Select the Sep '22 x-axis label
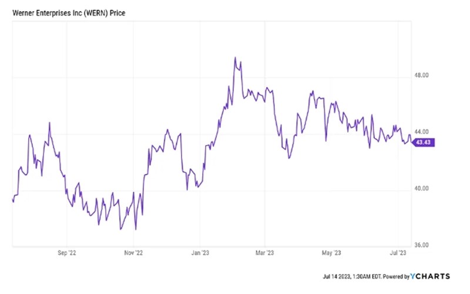The image size is (470, 294). click(67, 253)
